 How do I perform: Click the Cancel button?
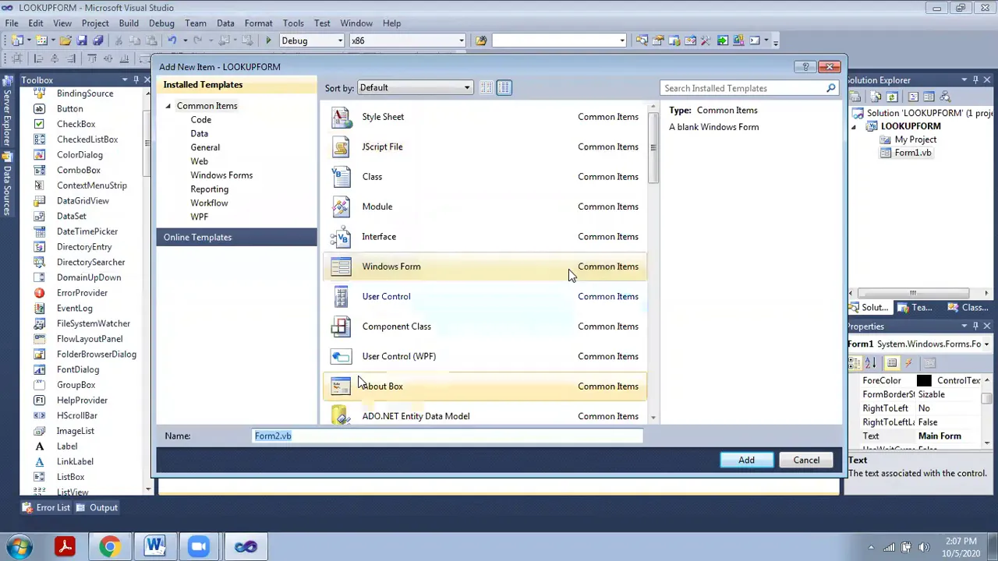tap(806, 460)
